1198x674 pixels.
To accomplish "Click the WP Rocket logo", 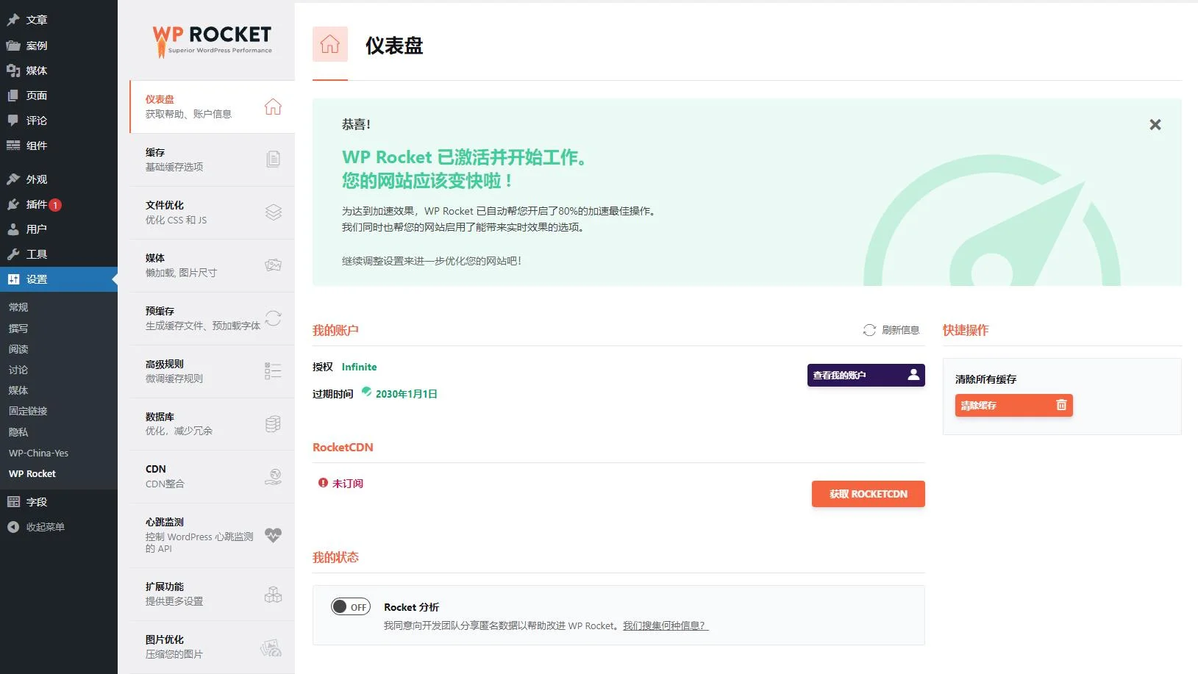I will tap(212, 41).
